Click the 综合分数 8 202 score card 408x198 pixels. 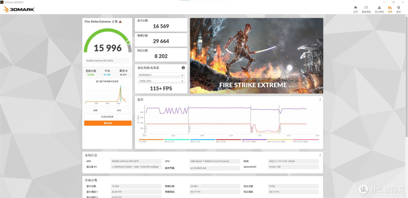(x=161, y=55)
